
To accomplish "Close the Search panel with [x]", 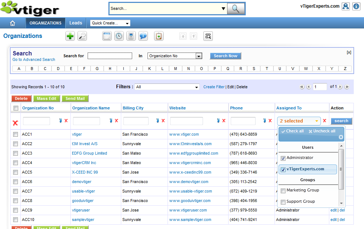I will (x=349, y=53).
